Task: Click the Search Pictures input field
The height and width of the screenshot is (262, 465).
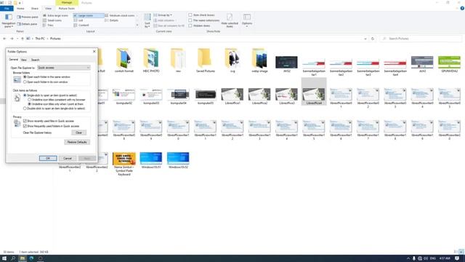Action: tap(421, 39)
